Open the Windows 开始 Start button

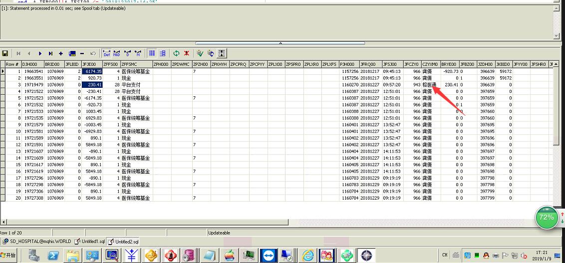8,256
